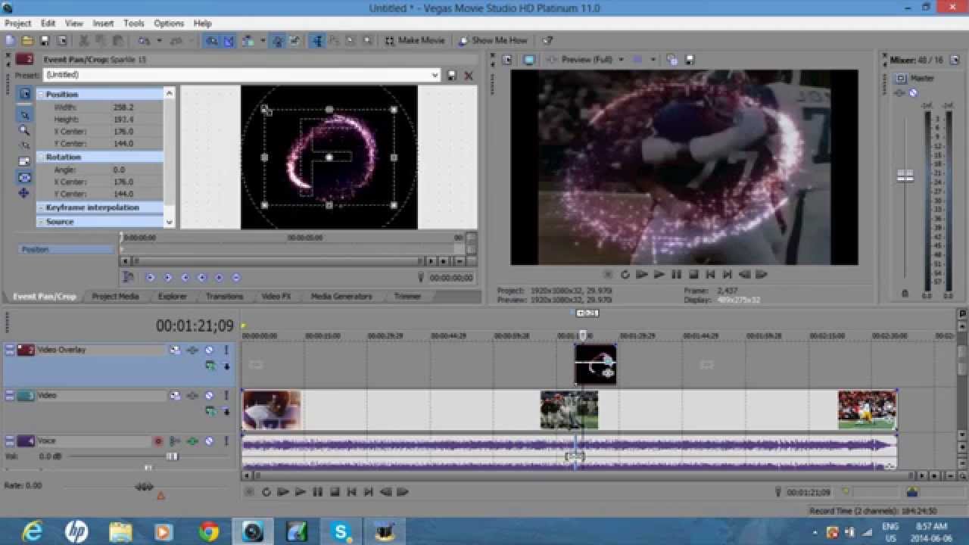Arm the Voice track for recording
This screenshot has width=969, height=545.
click(x=158, y=441)
